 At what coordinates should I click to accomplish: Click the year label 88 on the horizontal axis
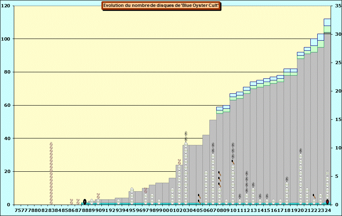(85, 210)
